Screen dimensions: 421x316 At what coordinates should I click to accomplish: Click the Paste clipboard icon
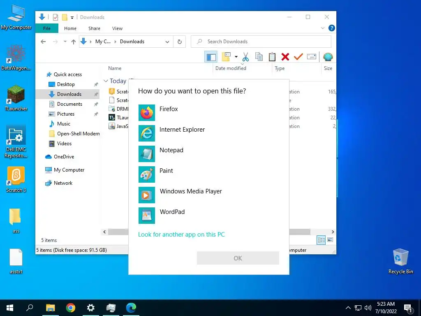coord(272,57)
